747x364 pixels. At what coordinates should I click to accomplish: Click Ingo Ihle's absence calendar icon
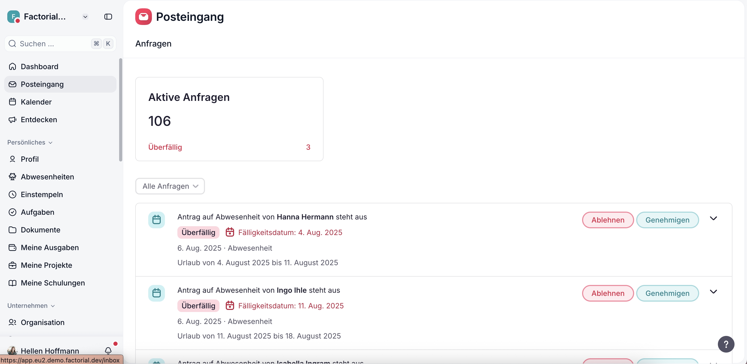pyautogui.click(x=156, y=293)
